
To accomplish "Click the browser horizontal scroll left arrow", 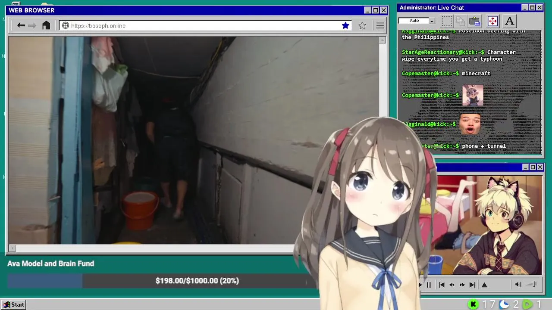I will (x=12, y=248).
